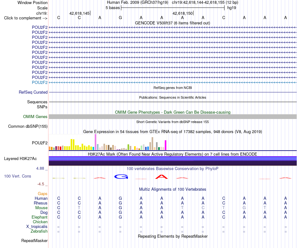297x248 pixels.
Task: Click the '100 Vert. Cons' track label
Action: [18, 176]
